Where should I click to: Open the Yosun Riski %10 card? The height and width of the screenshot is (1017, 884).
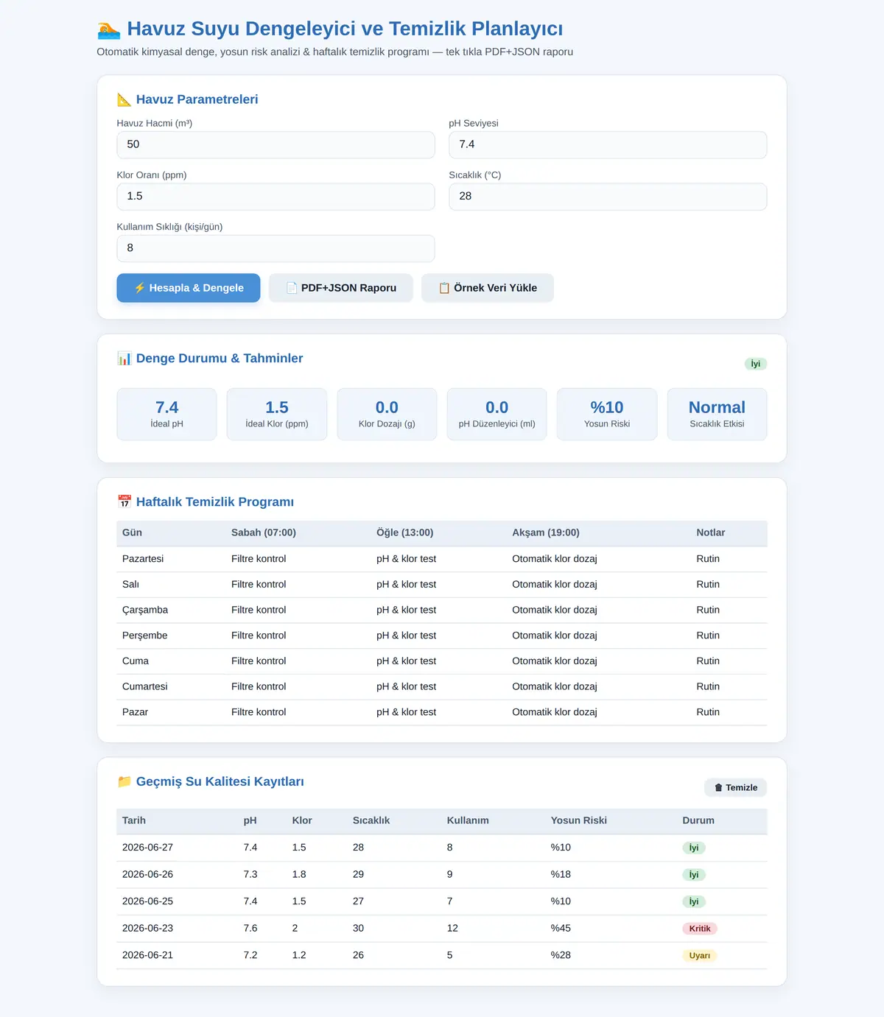click(607, 415)
